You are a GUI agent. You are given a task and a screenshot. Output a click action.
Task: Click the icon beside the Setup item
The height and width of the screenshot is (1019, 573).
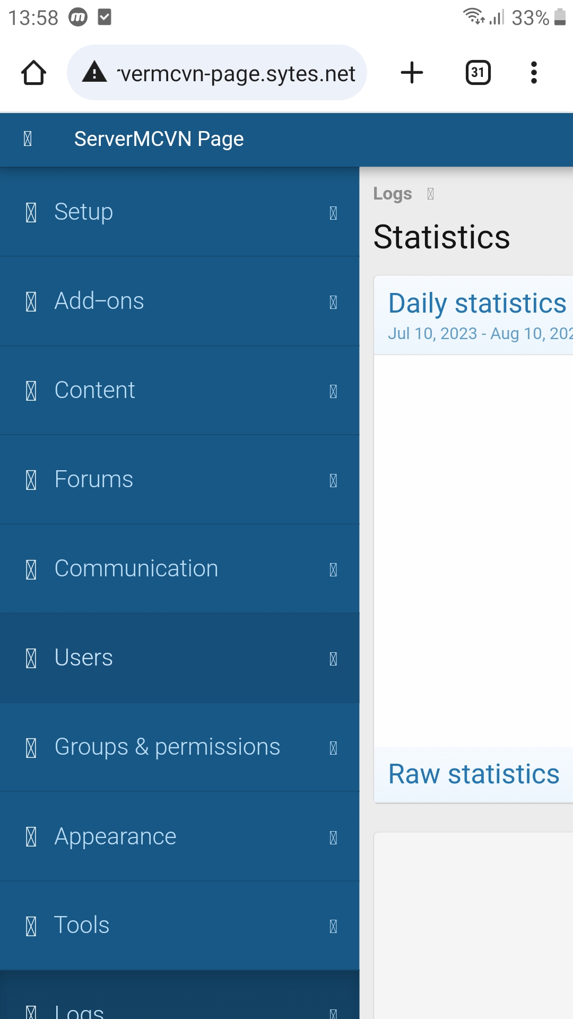[x=31, y=213]
